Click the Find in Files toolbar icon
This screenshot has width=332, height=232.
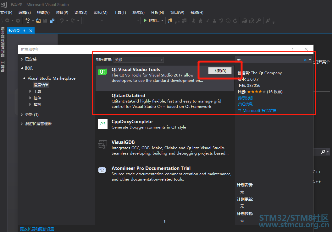pos(170,21)
